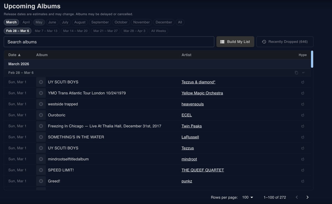The image size is (332, 204).
Task: Select the September month filter
Action: pos(100,22)
